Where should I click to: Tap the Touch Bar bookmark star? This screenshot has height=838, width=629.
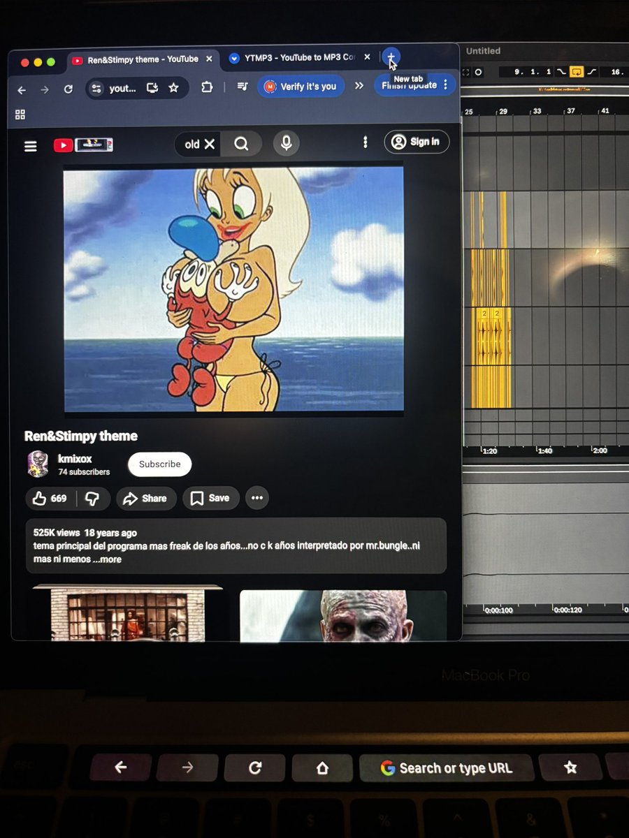570,767
